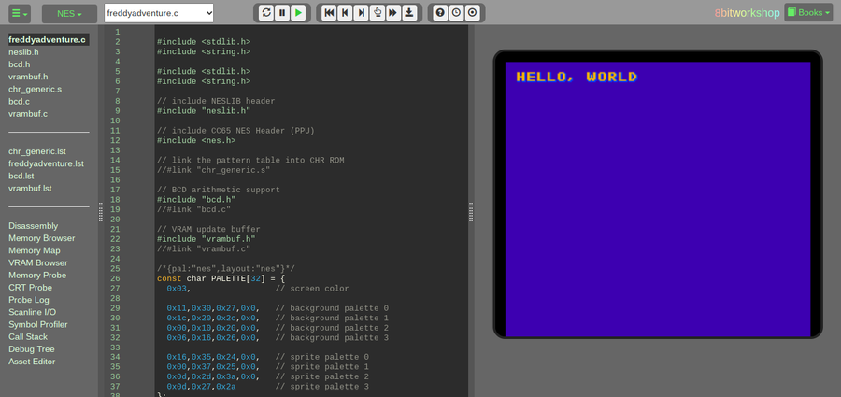Click the right splitter handle beside emulator

[471, 211]
